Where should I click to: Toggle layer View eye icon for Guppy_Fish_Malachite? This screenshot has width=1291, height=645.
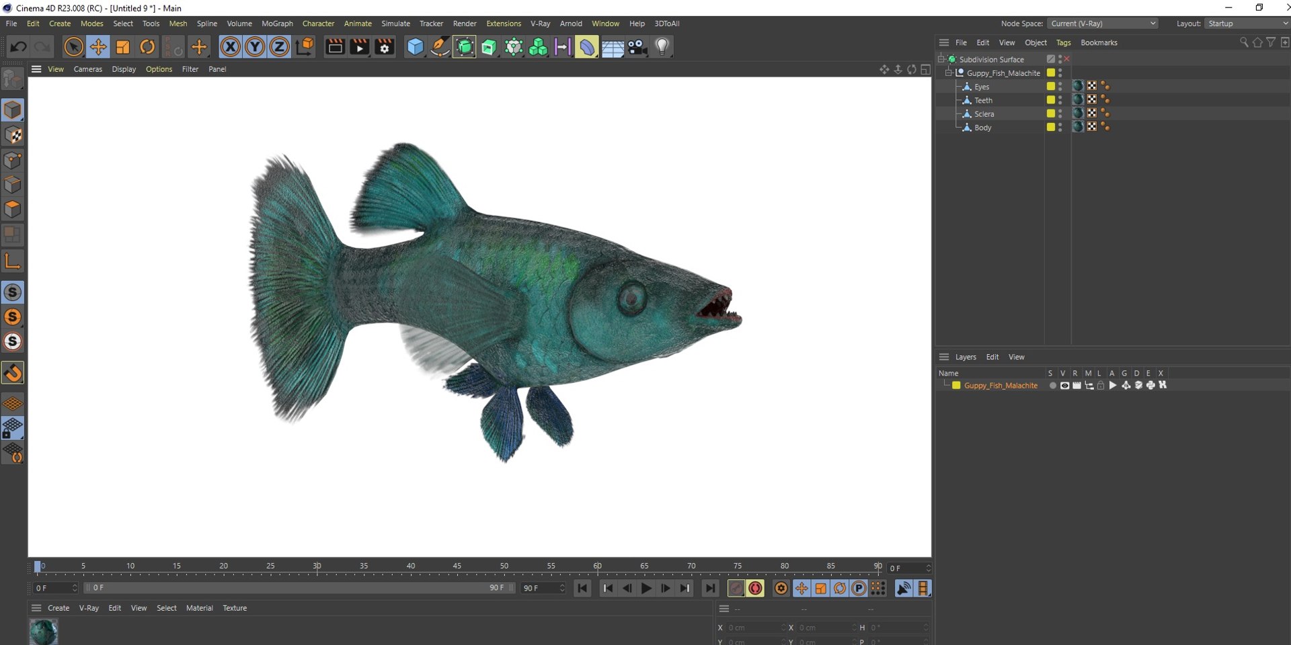click(1064, 386)
